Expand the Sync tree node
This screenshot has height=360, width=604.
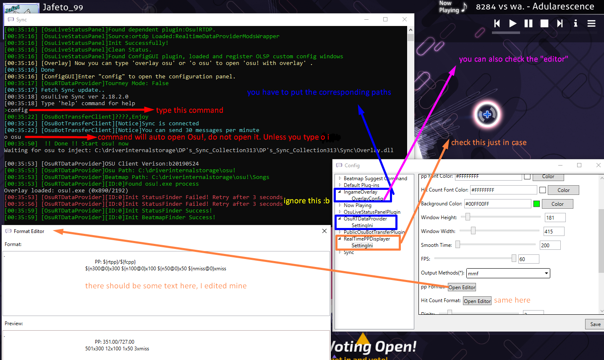340,252
